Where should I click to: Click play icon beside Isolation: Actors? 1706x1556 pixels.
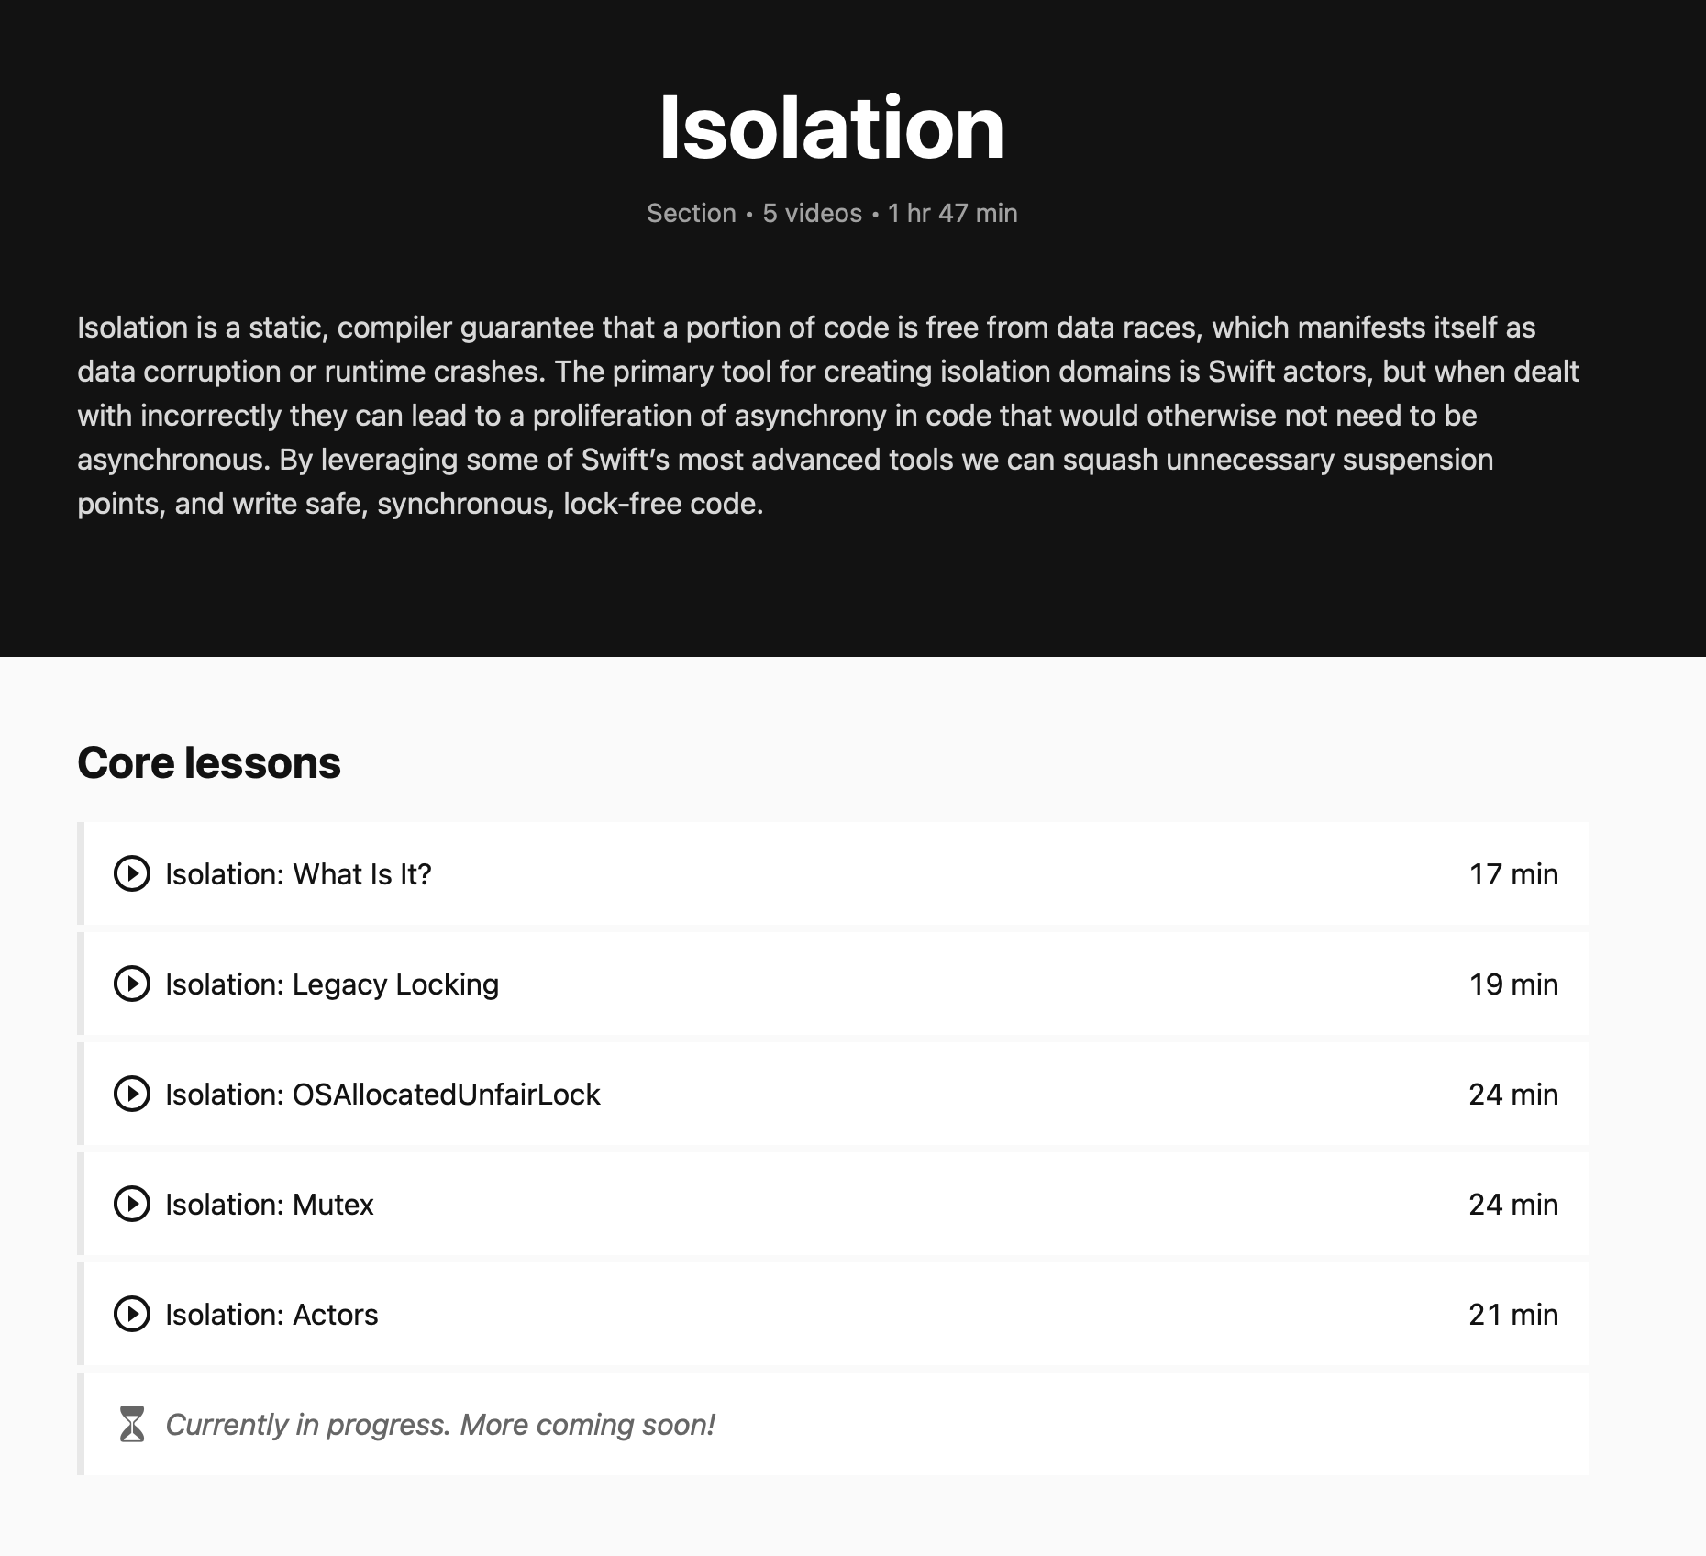click(132, 1314)
